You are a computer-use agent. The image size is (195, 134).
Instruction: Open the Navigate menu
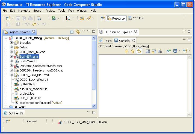(x=24, y=11)
